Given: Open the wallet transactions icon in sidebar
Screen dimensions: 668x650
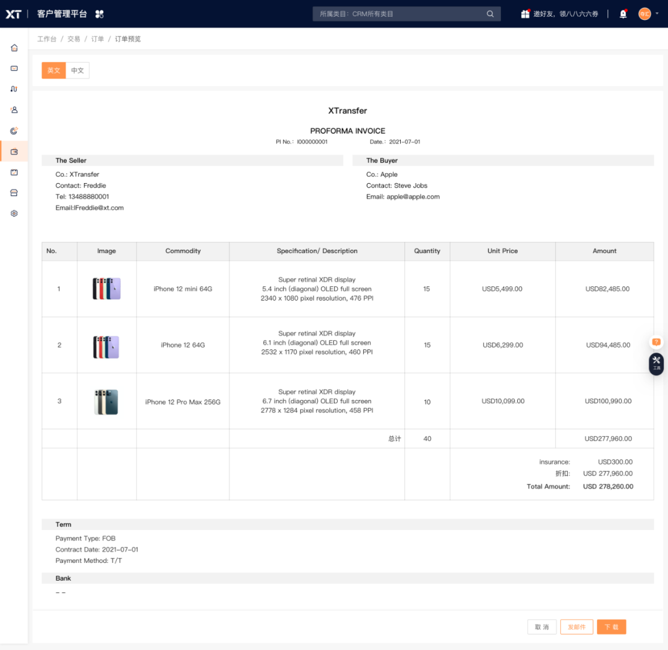Looking at the screenshot, I should tap(14, 152).
